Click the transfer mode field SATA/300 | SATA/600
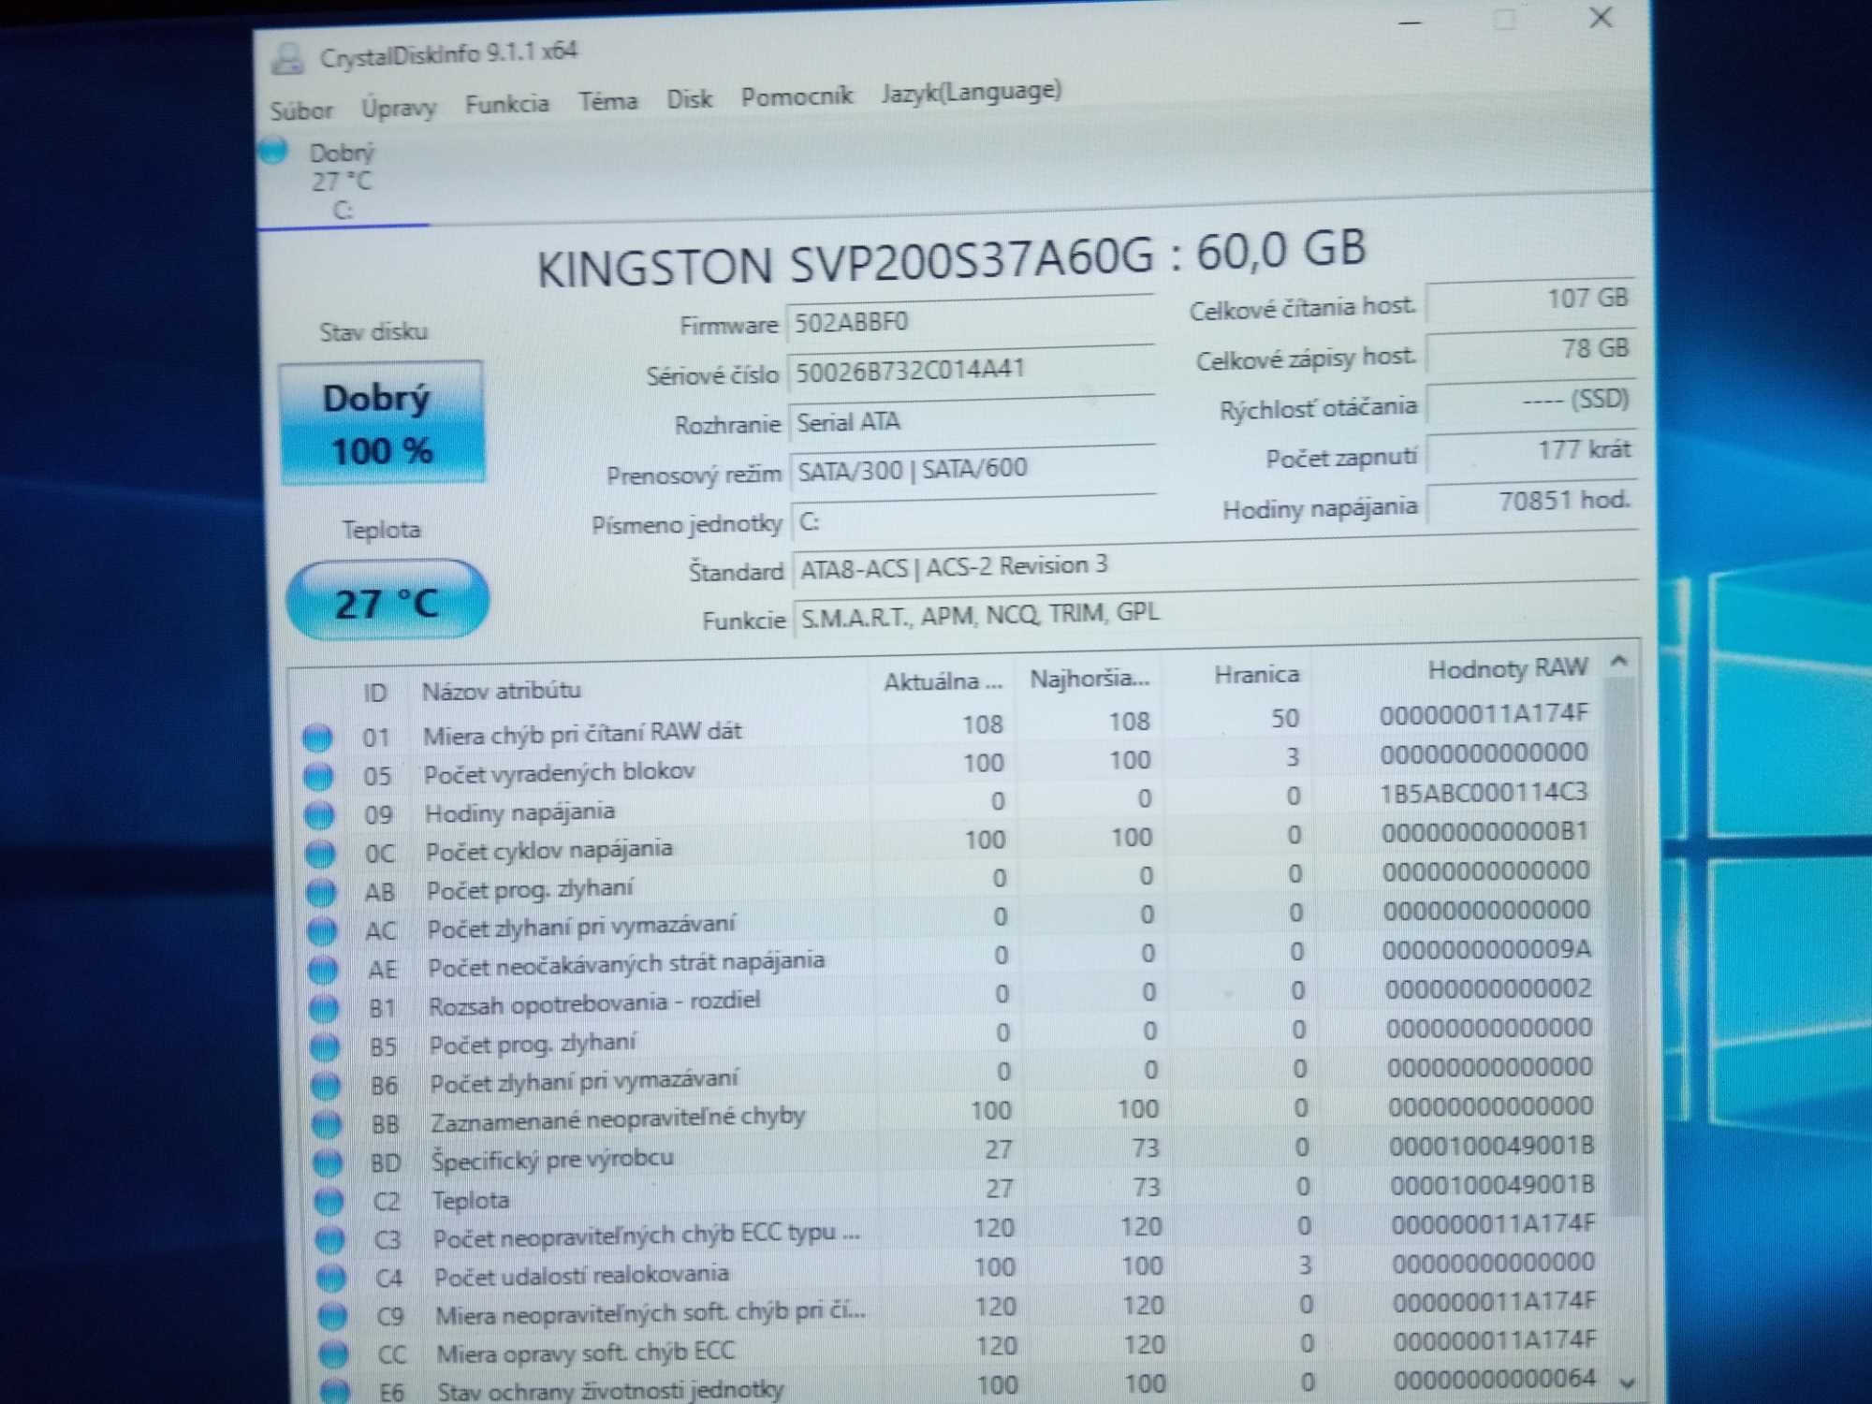Viewport: 1872px width, 1404px height. click(973, 468)
